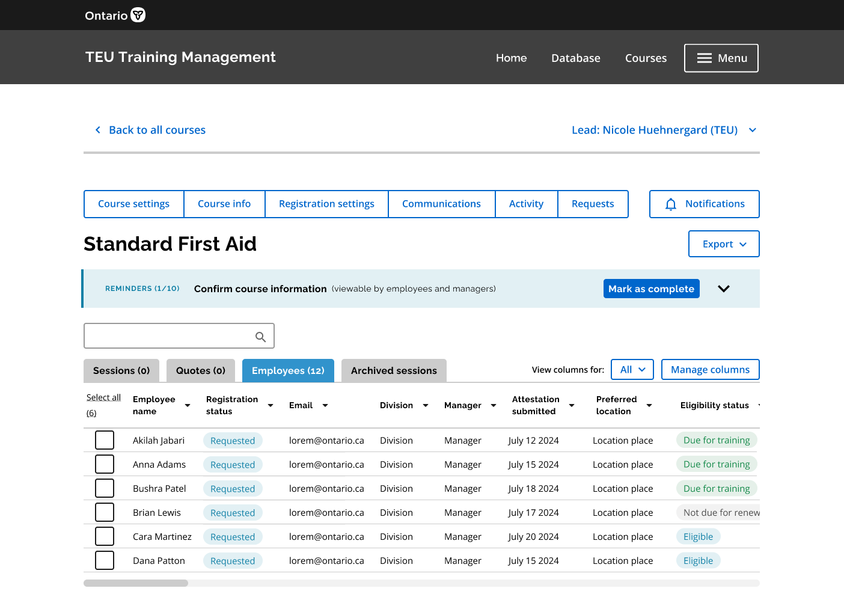Open the Export dropdown
844x615 pixels.
(x=724, y=244)
